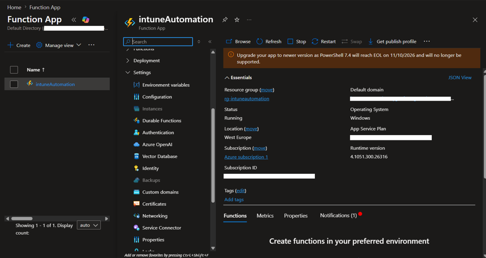This screenshot has width=486, height=258.
Task: Open the Copilot icon beside Function App
Action: 85,20
